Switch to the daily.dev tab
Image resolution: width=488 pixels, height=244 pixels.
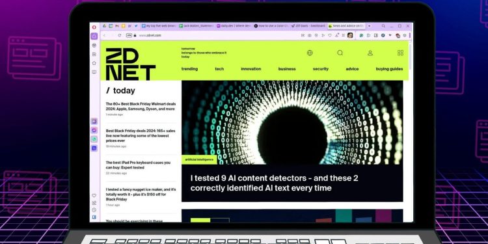[234, 26]
